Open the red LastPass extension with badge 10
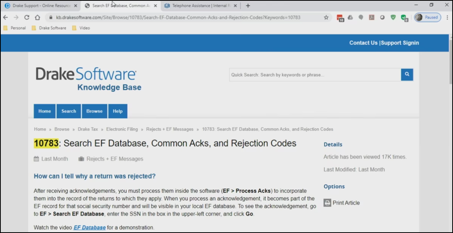Viewport: 453px width, 233px height. 340,18
